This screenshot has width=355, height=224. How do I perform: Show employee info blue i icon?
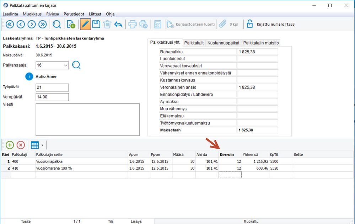(x=29, y=76)
